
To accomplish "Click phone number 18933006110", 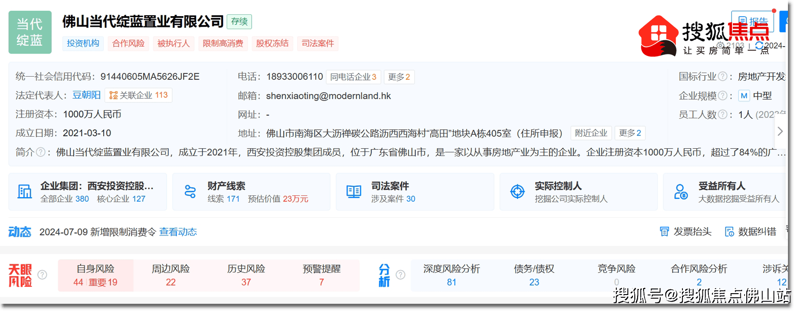I will click(x=295, y=77).
